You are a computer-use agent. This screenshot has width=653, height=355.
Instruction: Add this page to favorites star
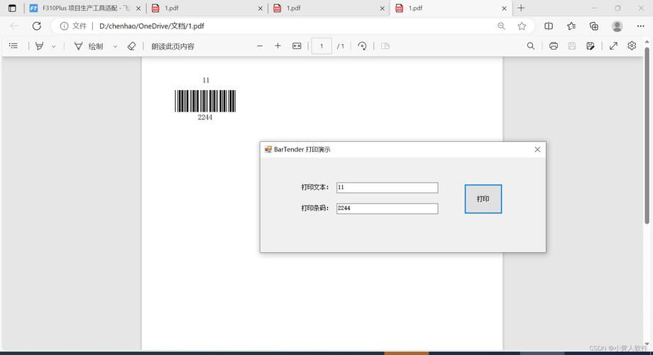click(522, 26)
